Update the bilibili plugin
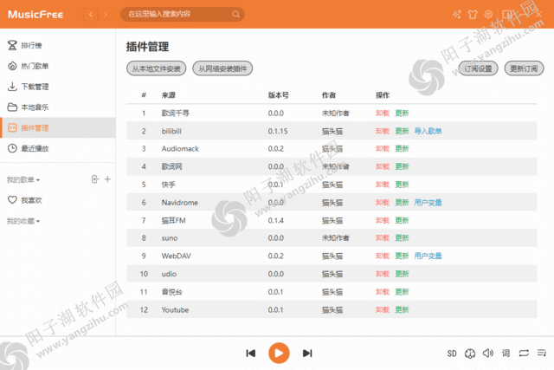This screenshot has width=554, height=370. (x=402, y=131)
